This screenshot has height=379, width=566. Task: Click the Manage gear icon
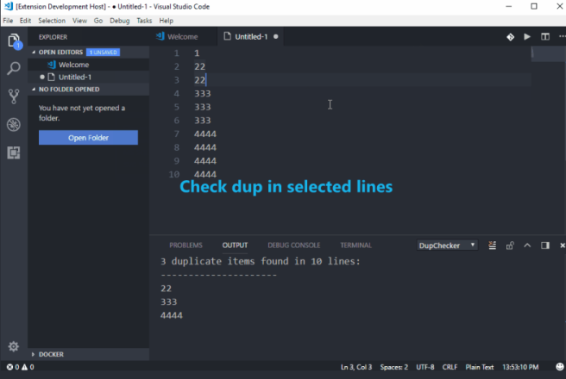(13, 346)
